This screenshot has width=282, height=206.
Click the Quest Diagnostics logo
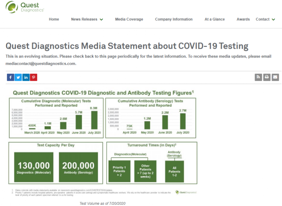(x=25, y=7)
